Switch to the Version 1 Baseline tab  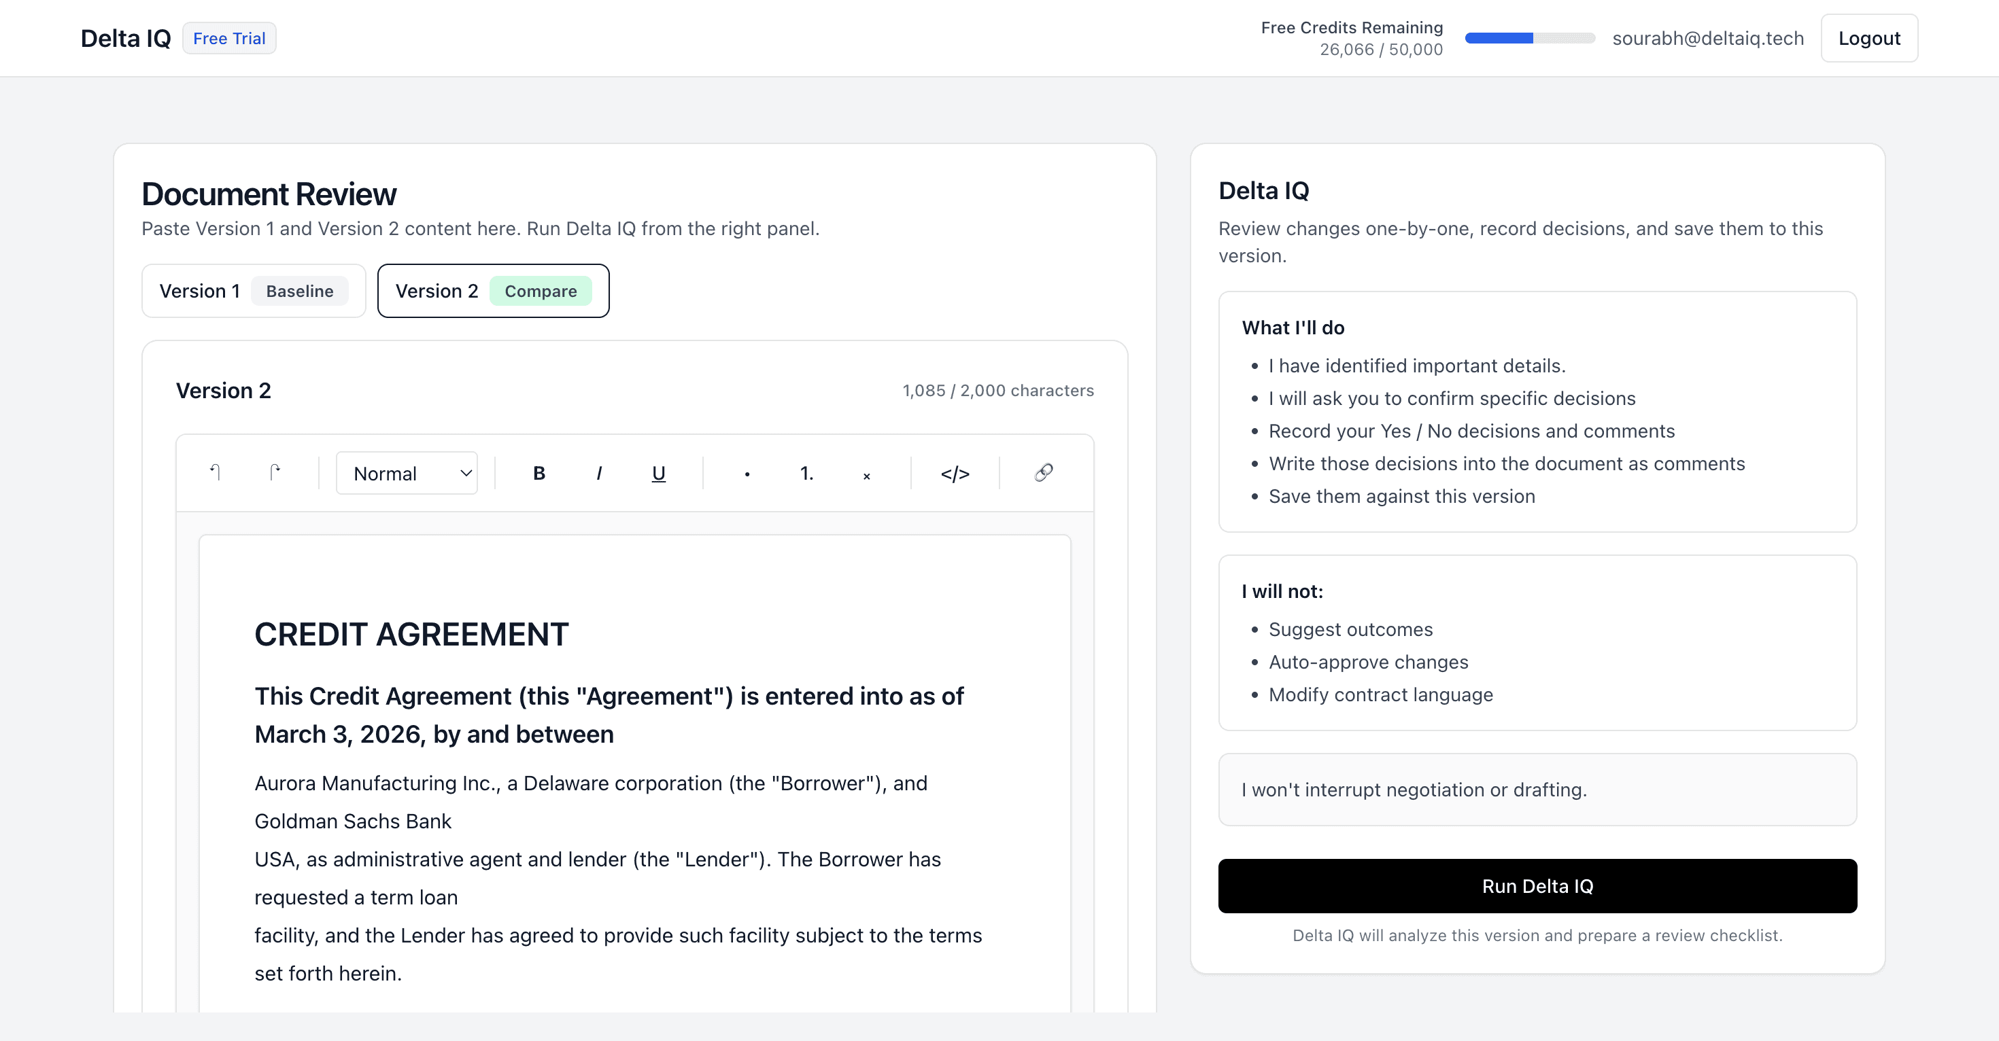[x=254, y=291]
